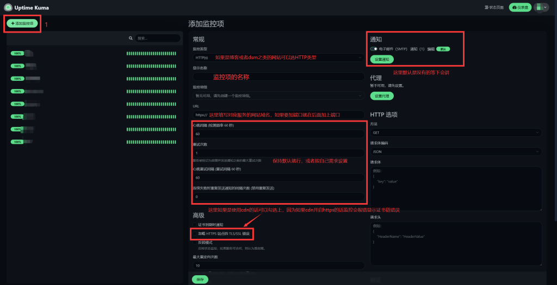The height and width of the screenshot is (285, 557).
Task: Open the HTTP 方法 GET dropdown
Action: click(x=456, y=132)
